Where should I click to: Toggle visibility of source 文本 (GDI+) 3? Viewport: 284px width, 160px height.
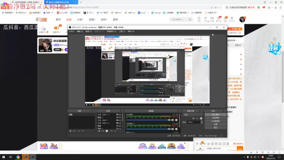[x=118, y=114]
